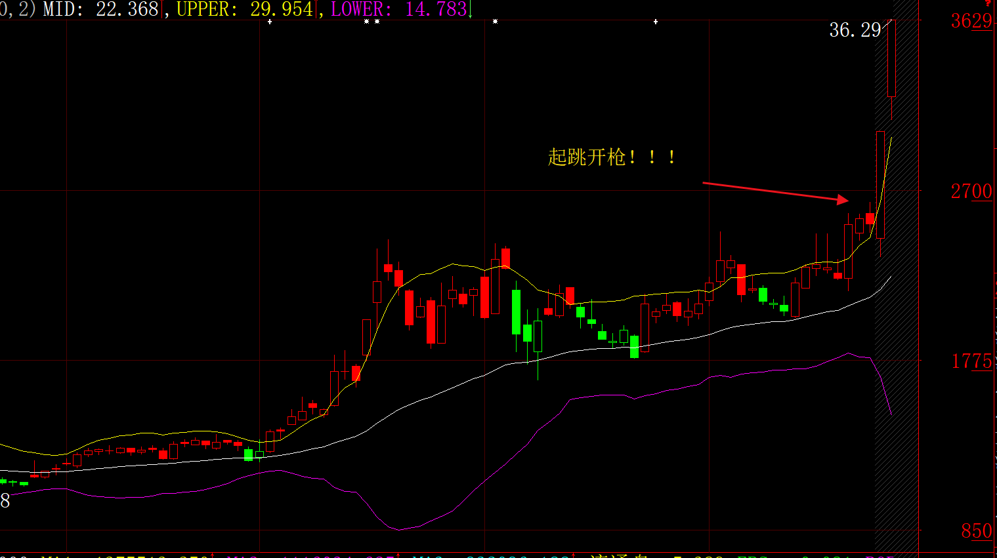Click the MID: 22.368 indicator value
997x558 pixels.
[101, 9]
